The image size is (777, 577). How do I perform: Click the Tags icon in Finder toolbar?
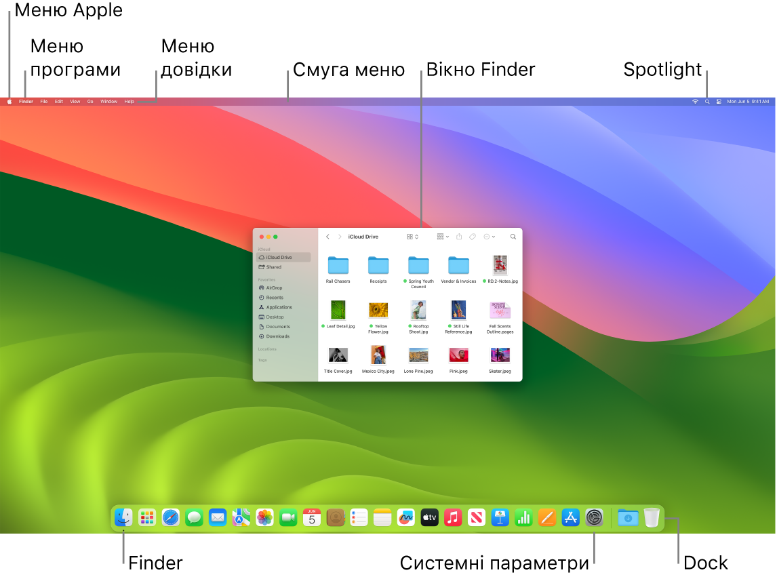pos(473,237)
